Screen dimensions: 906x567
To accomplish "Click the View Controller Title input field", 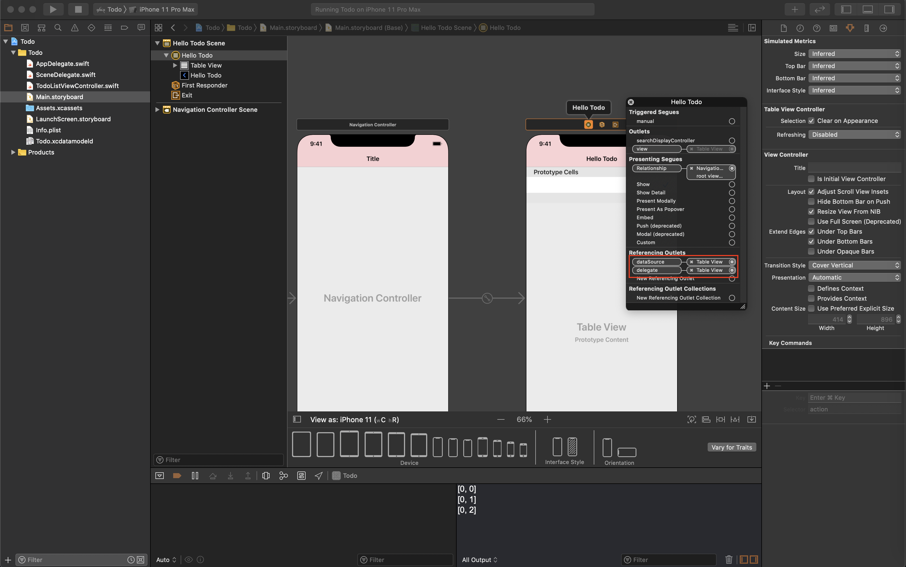I will pos(854,168).
